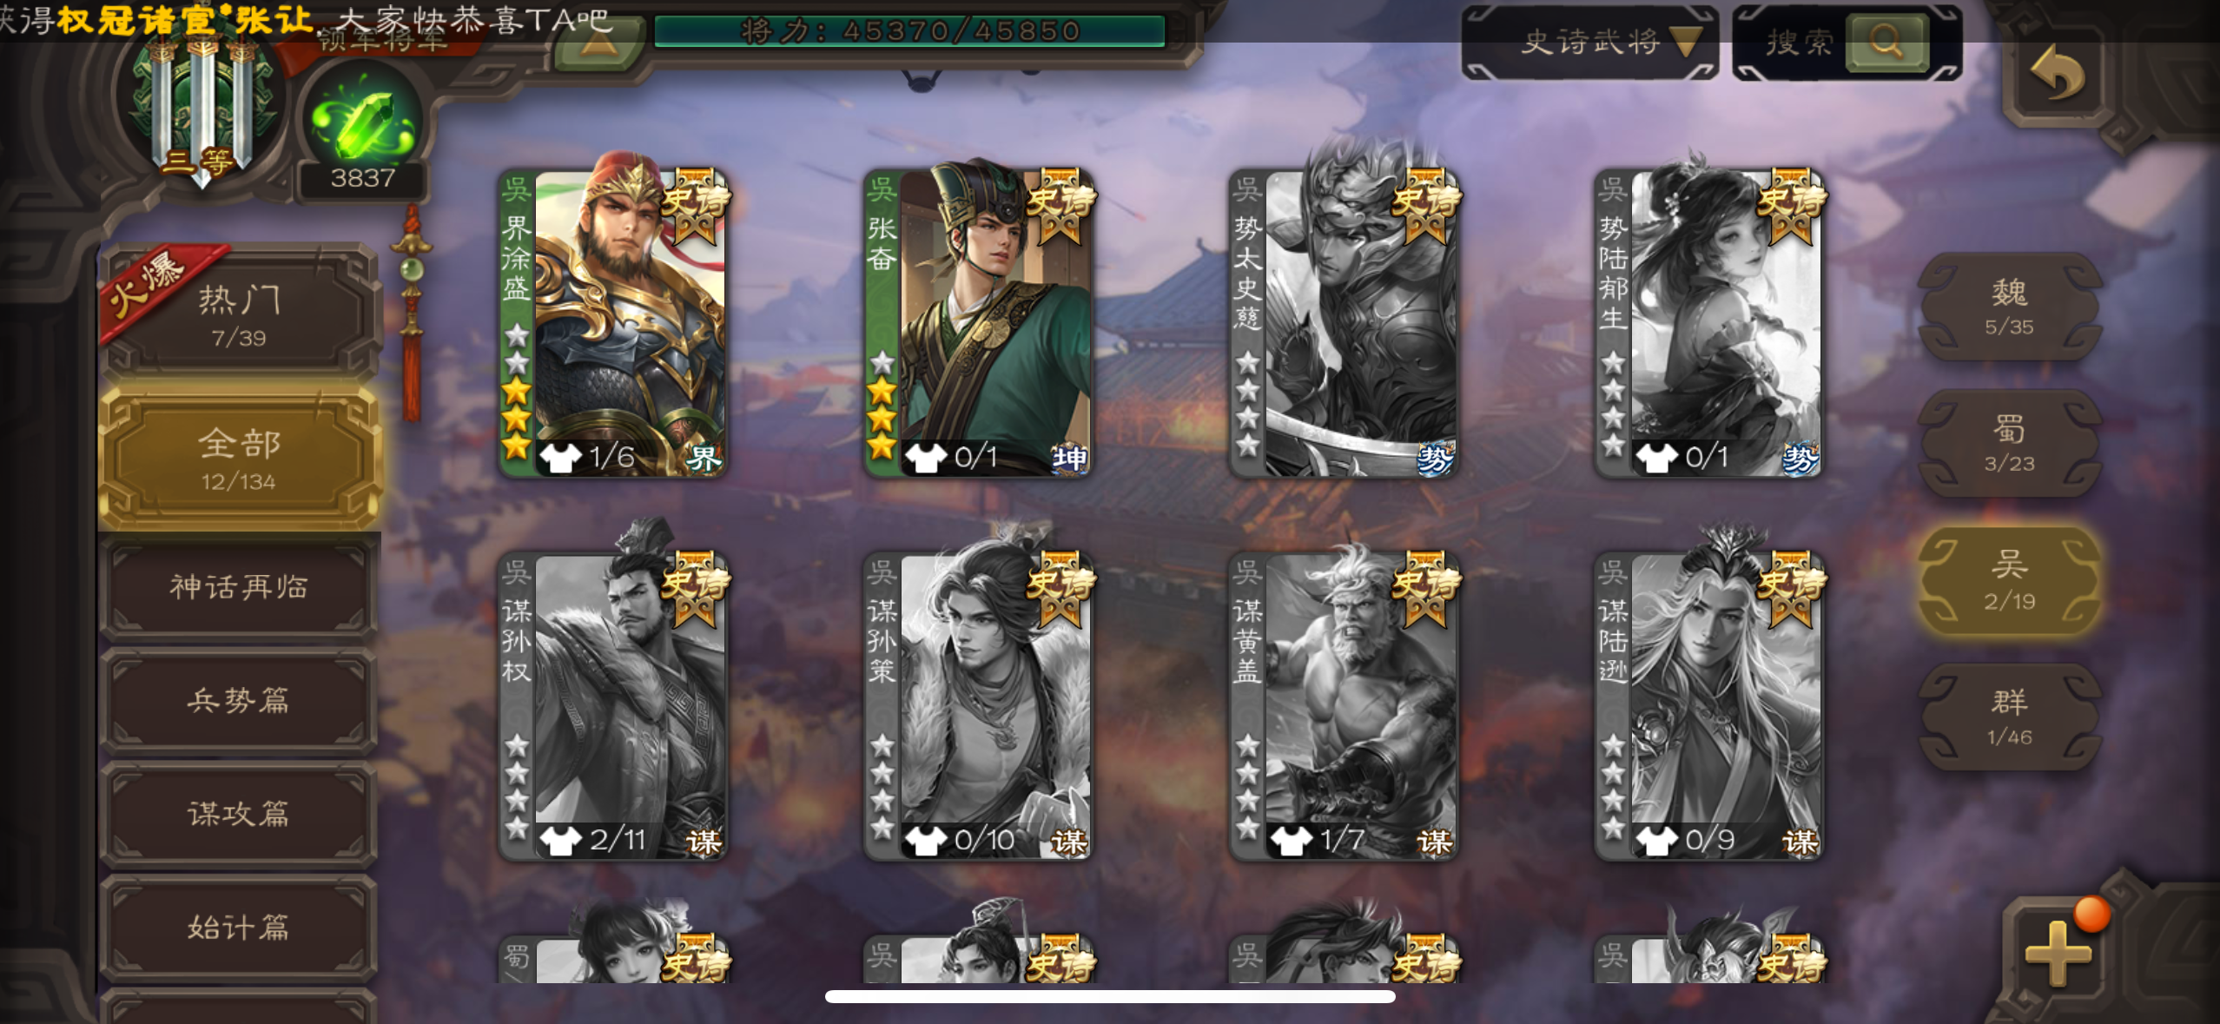The image size is (2220, 1024).
Task: Open the 谋攻篇 category
Action: [x=239, y=814]
